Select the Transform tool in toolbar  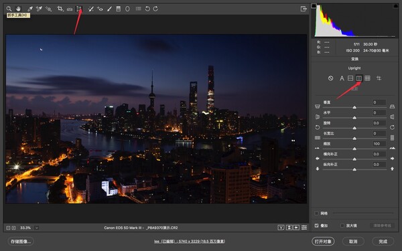point(79,9)
